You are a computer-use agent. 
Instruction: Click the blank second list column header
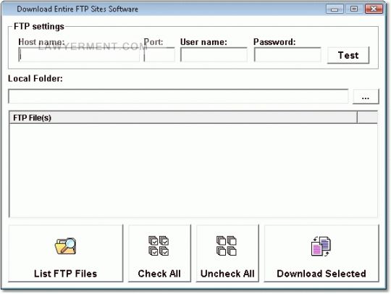pyautogui.click(x=367, y=117)
